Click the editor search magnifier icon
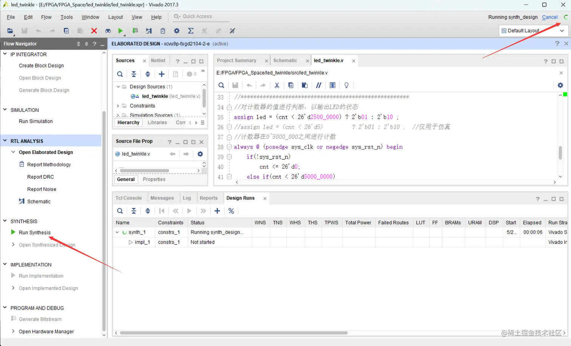 pyautogui.click(x=221, y=85)
